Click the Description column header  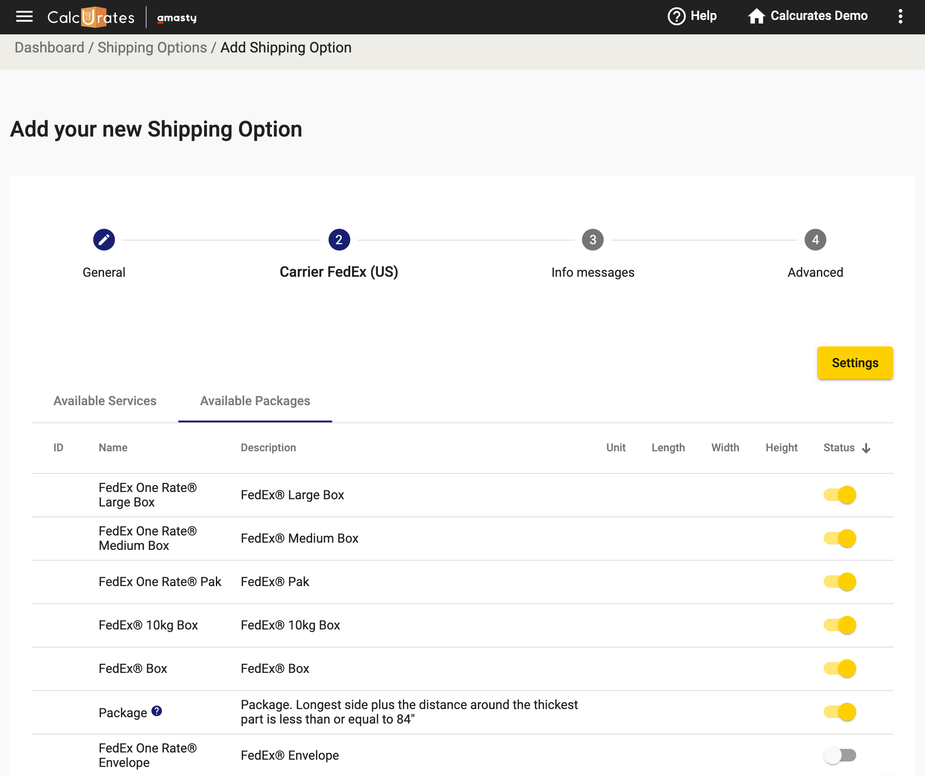(268, 448)
